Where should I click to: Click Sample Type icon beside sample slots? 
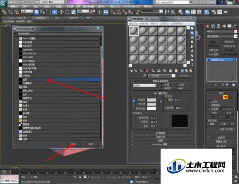point(192,28)
